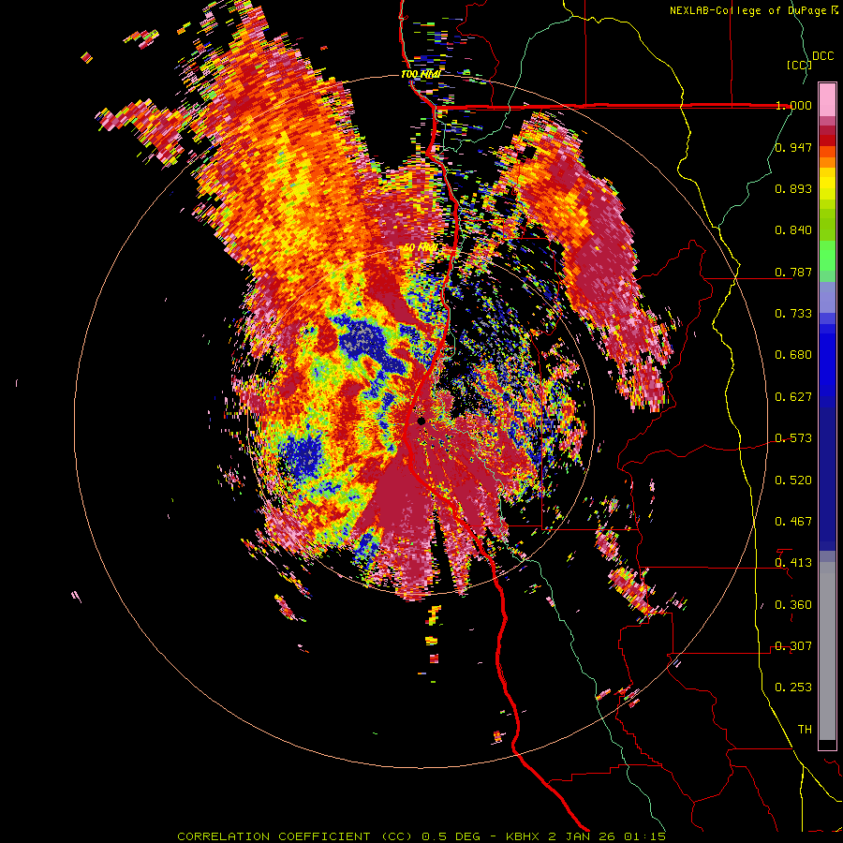Select the 0.893 scale value
This screenshot has height=843, width=843.
pos(793,188)
